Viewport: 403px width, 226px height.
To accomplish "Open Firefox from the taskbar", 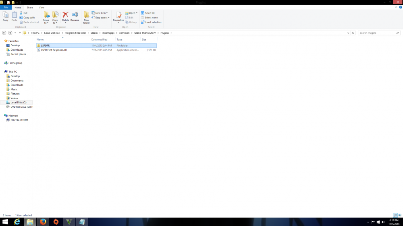I will 43,222.
